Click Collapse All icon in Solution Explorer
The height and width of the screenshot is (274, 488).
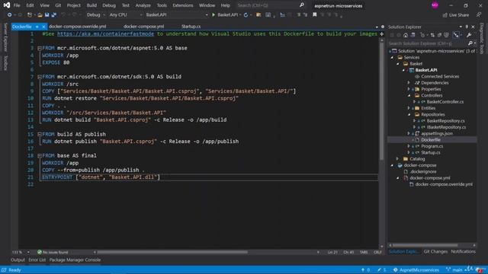439,35
